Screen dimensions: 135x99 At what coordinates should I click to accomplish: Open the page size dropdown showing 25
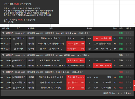click(119, 93)
